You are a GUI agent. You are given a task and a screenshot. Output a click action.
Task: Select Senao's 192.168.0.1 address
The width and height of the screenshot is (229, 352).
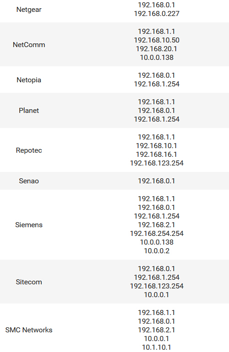[157, 181]
